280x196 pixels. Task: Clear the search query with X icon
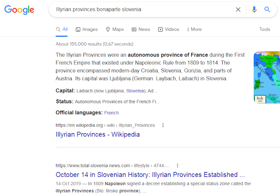click(x=238, y=10)
